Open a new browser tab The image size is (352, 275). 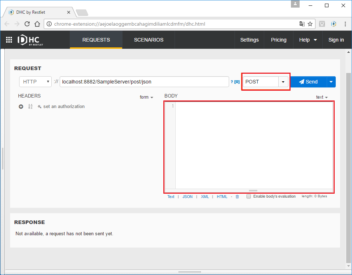pyautogui.click(x=82, y=13)
